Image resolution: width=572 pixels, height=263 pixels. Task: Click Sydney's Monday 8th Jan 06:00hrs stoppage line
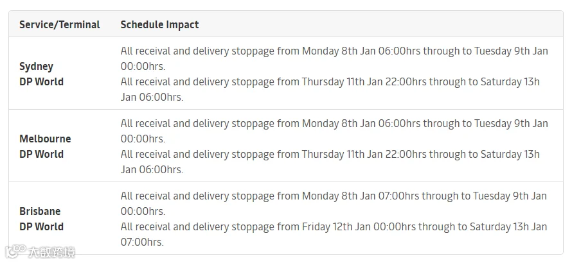[x=334, y=58]
